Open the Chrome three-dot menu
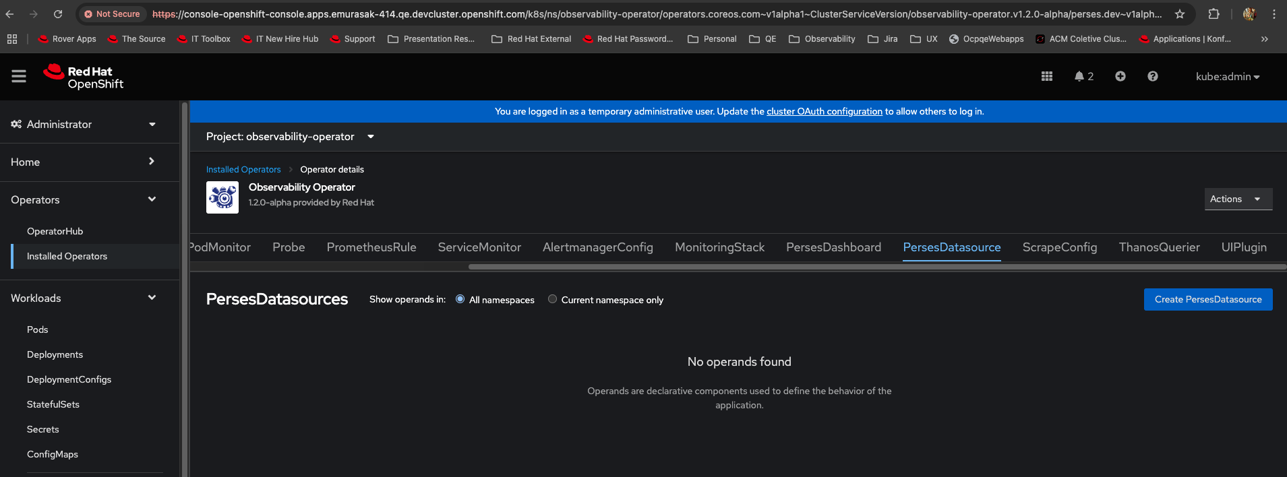 [x=1274, y=14]
